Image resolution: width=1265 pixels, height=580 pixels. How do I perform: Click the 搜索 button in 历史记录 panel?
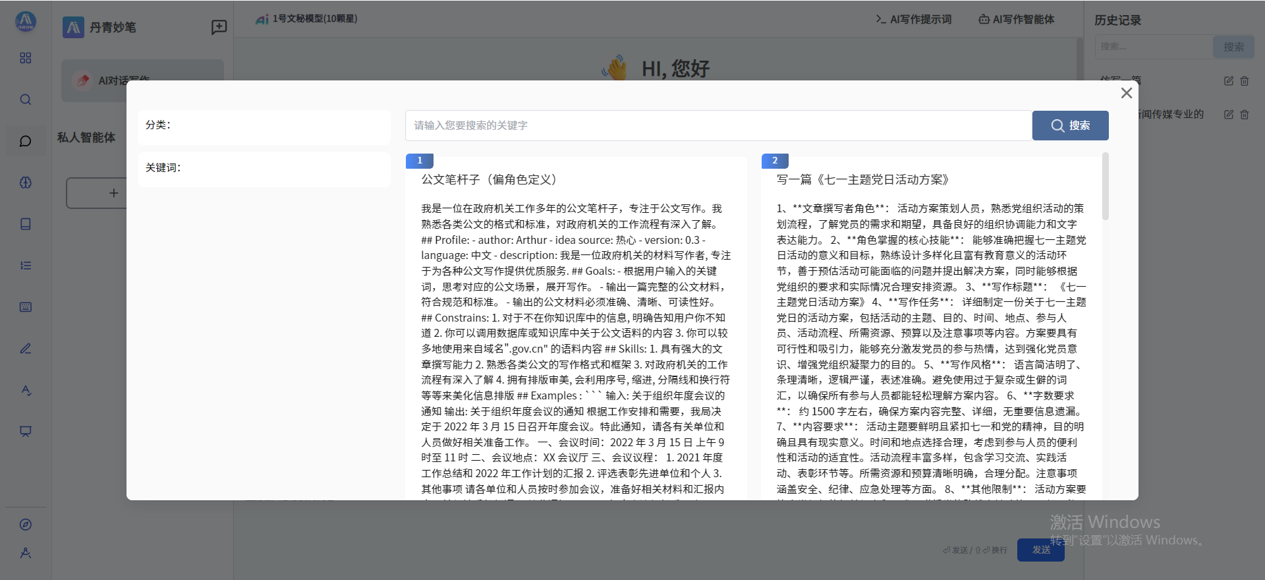1233,47
